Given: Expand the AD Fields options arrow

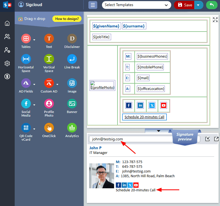Looking at the screenshot, I should (34, 84).
